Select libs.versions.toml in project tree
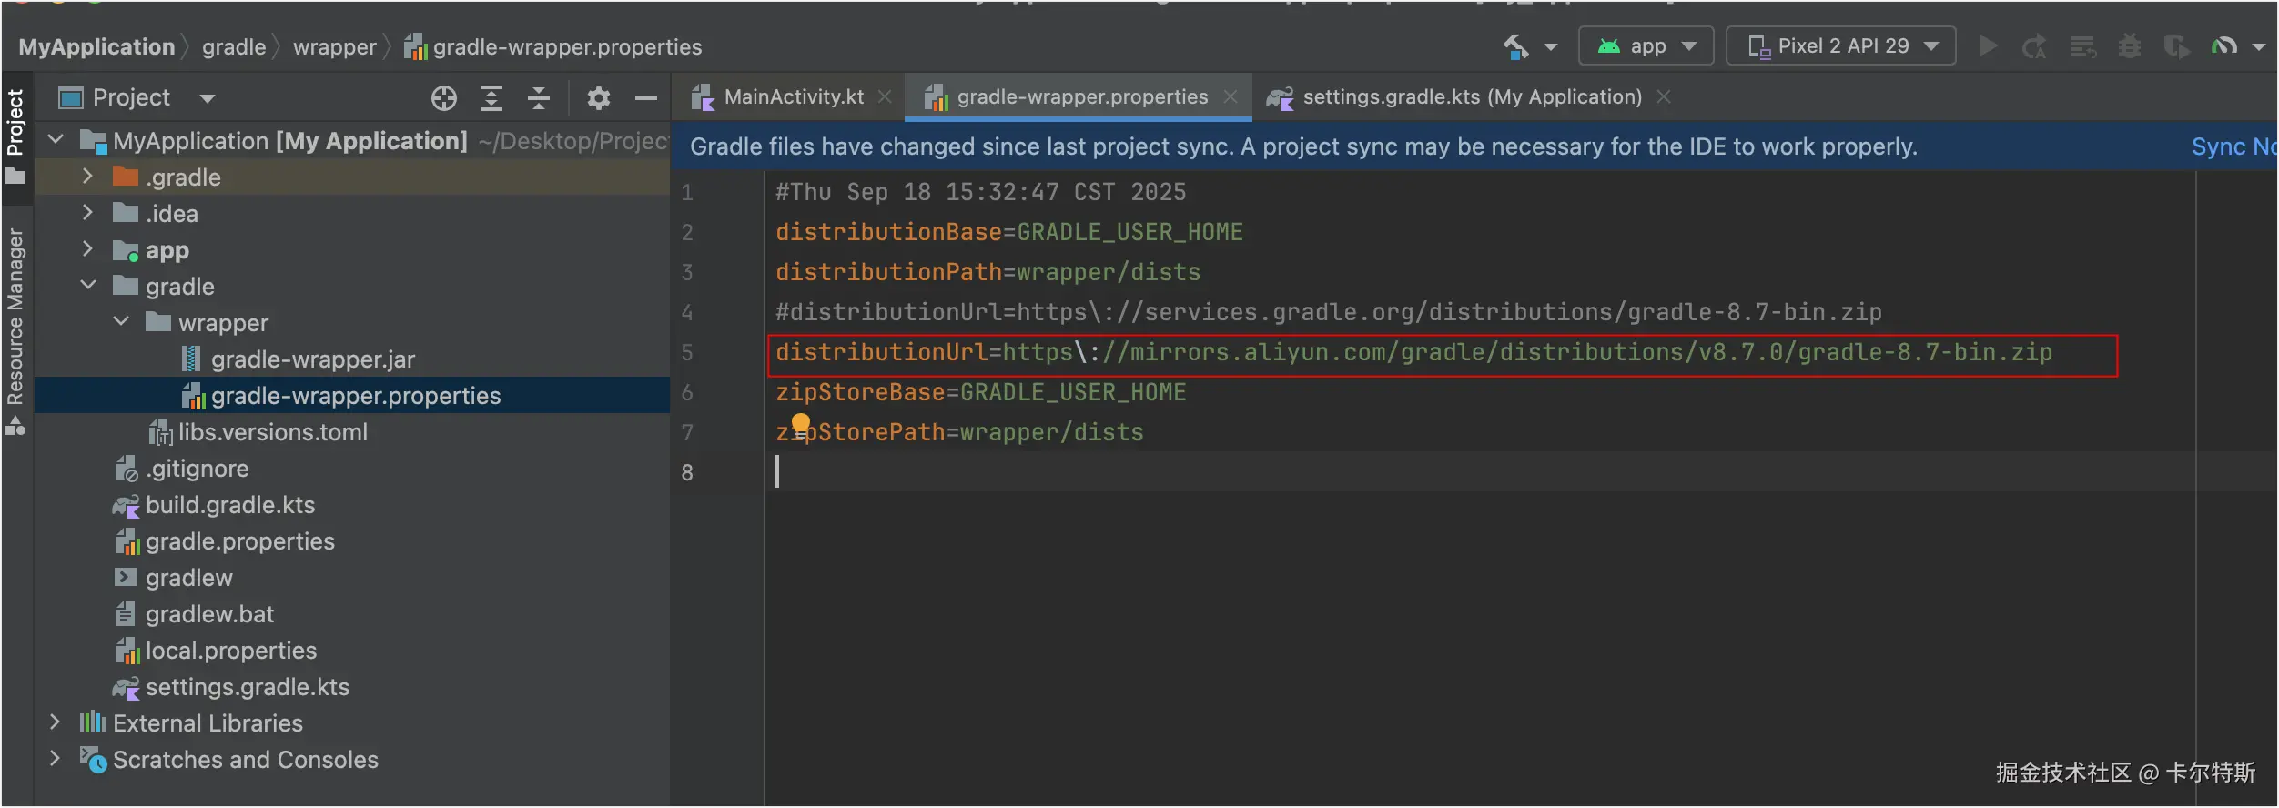 pos(272,432)
